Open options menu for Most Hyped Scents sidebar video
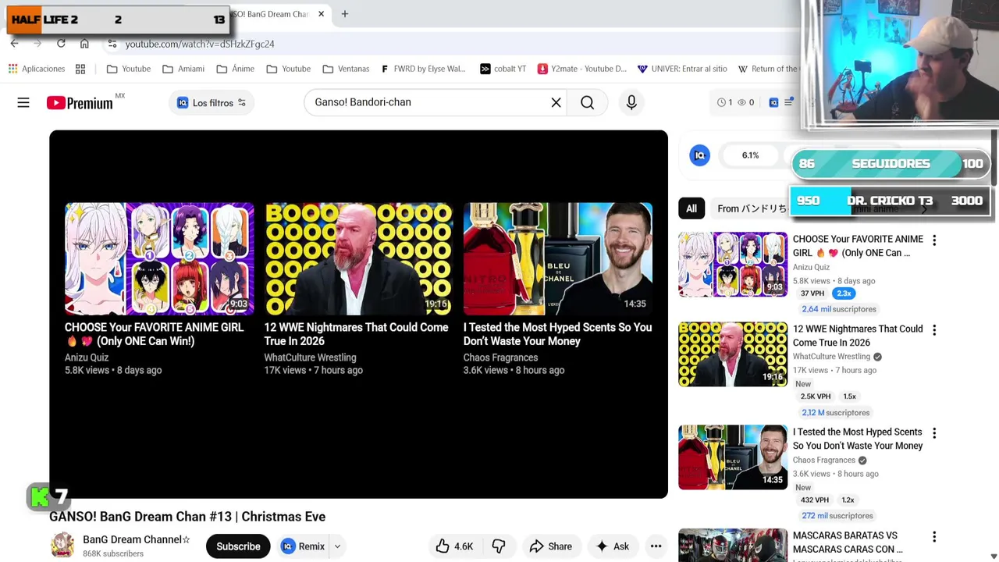 pyautogui.click(x=934, y=433)
